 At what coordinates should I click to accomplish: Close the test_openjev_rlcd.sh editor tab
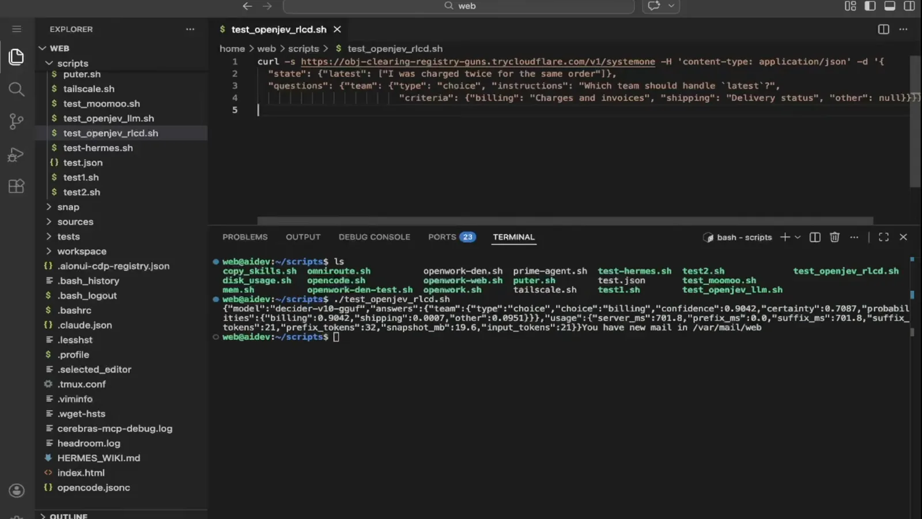pos(337,29)
